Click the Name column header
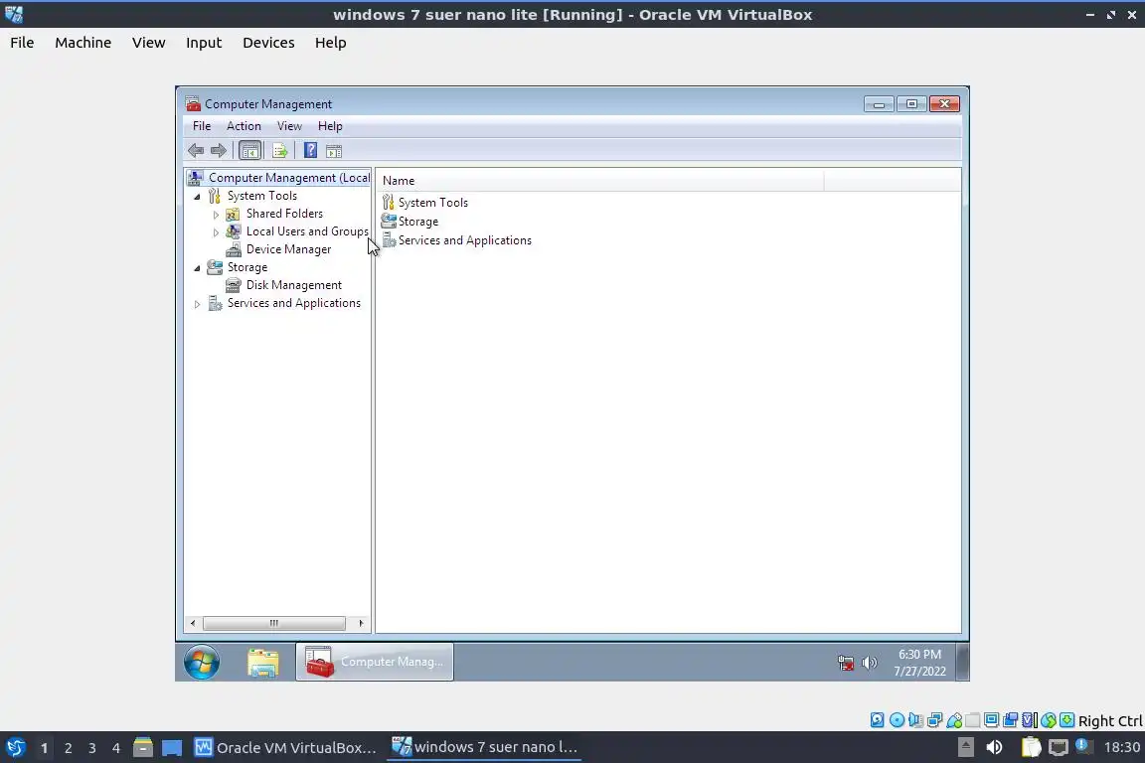Image resolution: width=1145 pixels, height=763 pixels. [599, 181]
